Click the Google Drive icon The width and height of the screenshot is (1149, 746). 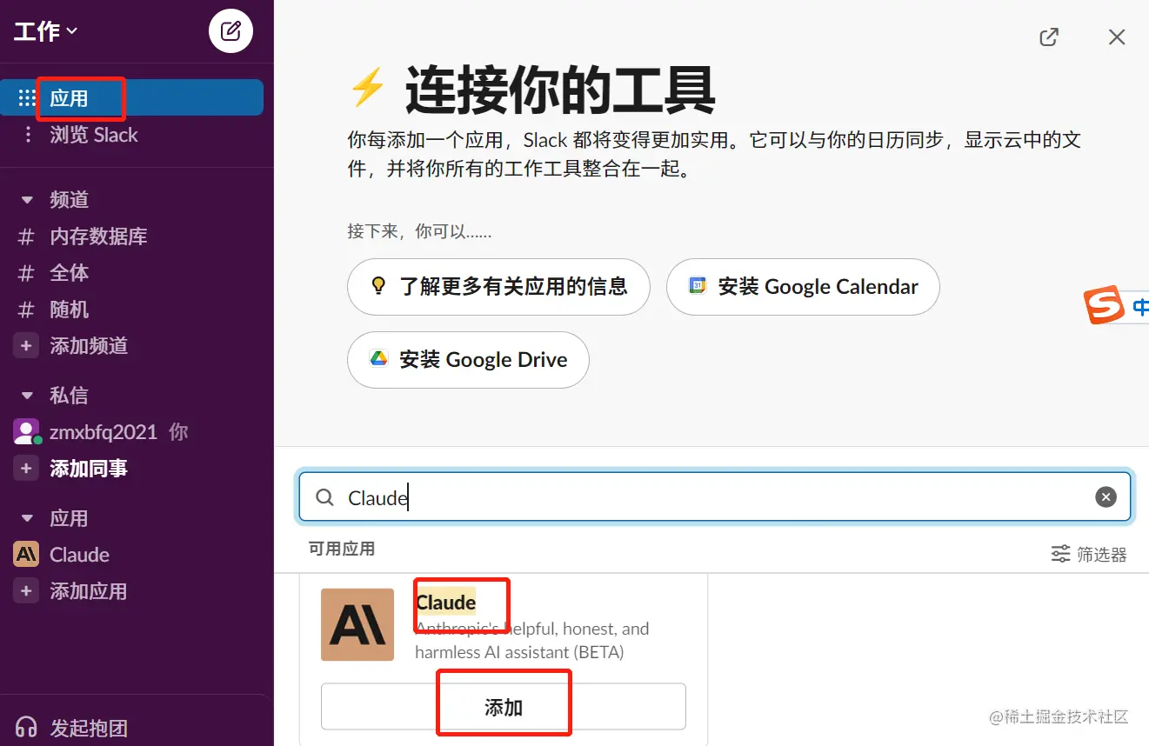tap(378, 358)
